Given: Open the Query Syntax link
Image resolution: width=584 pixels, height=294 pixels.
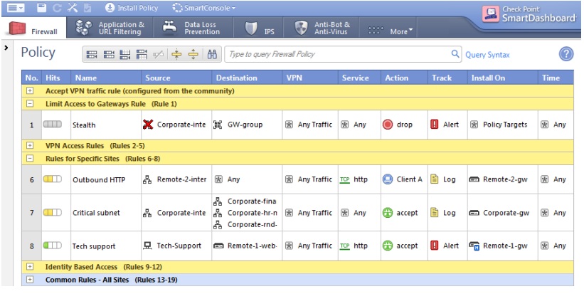Looking at the screenshot, I should coord(487,55).
